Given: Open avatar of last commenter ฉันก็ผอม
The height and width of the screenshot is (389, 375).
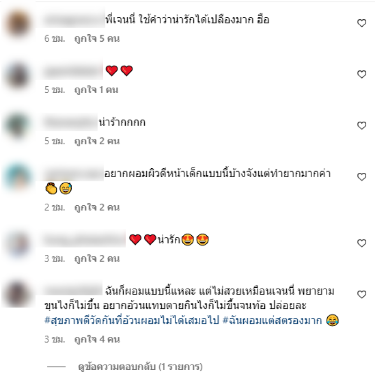Looking at the screenshot, I should (x=18, y=294).
